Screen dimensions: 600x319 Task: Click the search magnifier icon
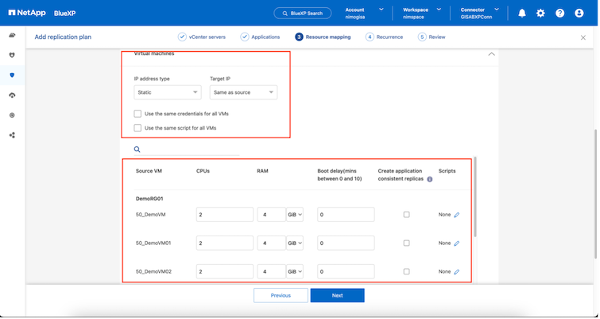click(x=137, y=149)
